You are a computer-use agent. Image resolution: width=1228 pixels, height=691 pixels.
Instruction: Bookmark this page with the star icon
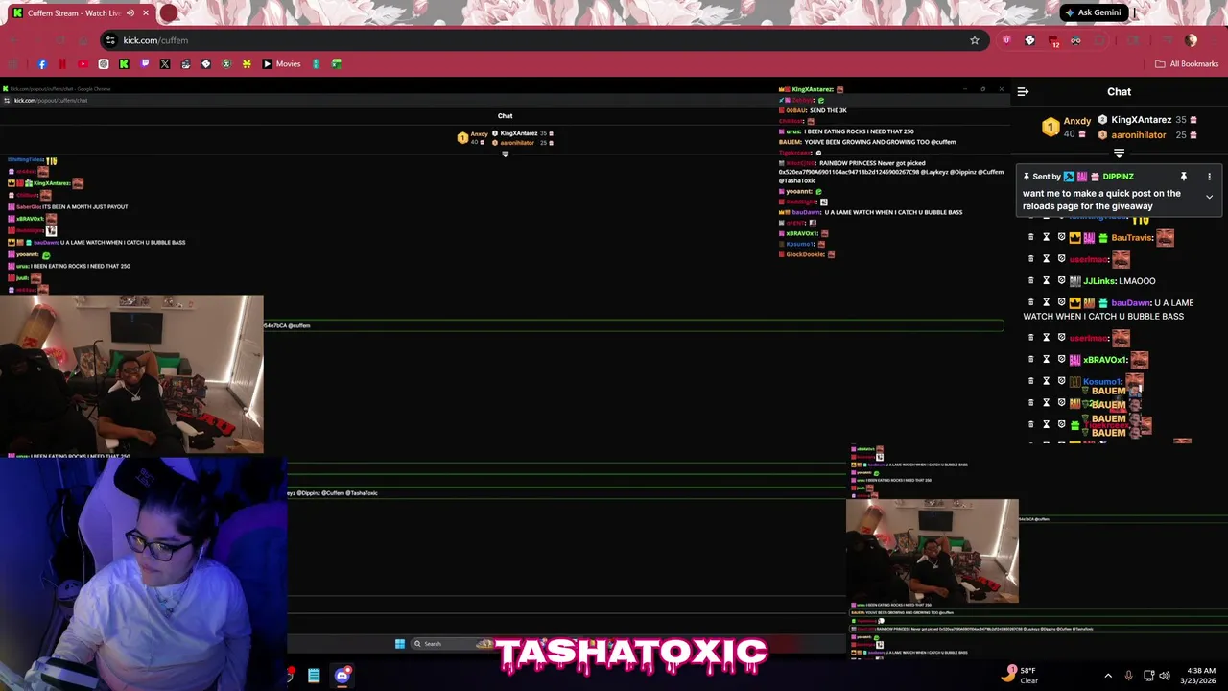click(975, 40)
